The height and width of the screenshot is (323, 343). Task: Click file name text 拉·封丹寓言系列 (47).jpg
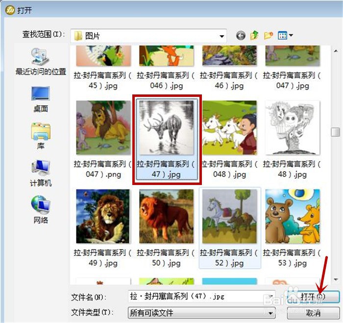(166, 169)
